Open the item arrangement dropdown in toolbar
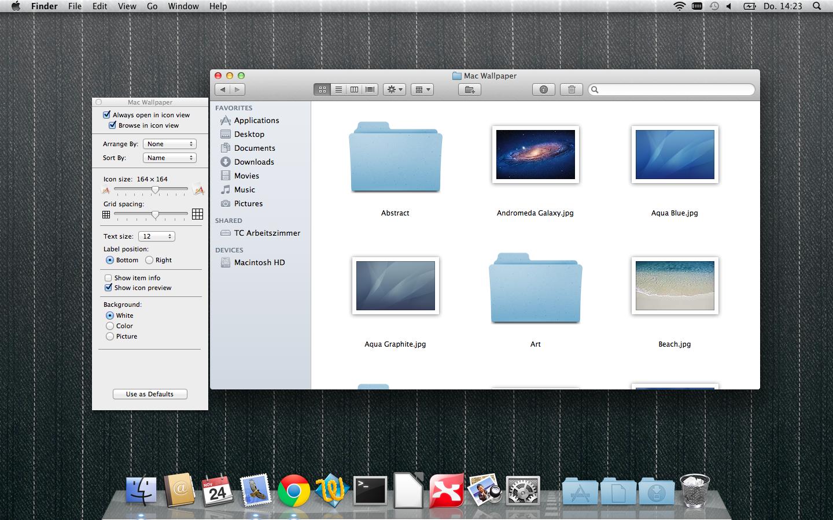This screenshot has height=520, width=833. tap(422, 90)
